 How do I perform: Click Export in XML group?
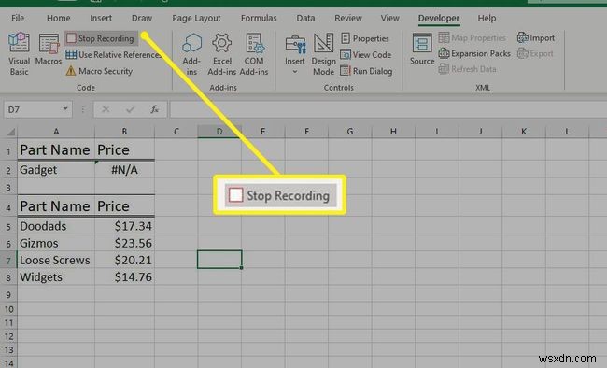tap(535, 53)
